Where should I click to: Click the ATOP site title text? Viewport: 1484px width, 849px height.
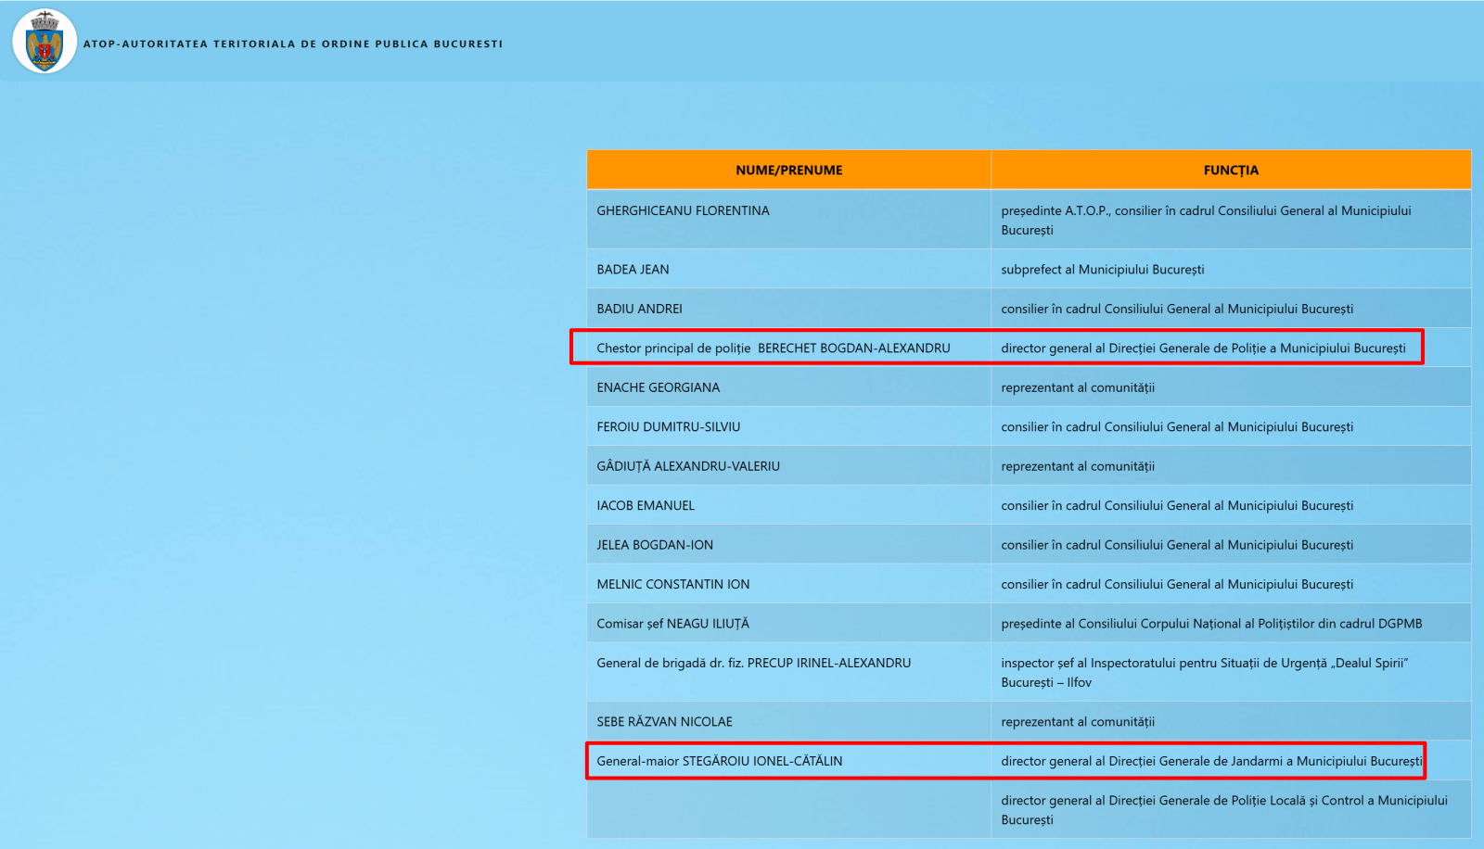(x=292, y=44)
